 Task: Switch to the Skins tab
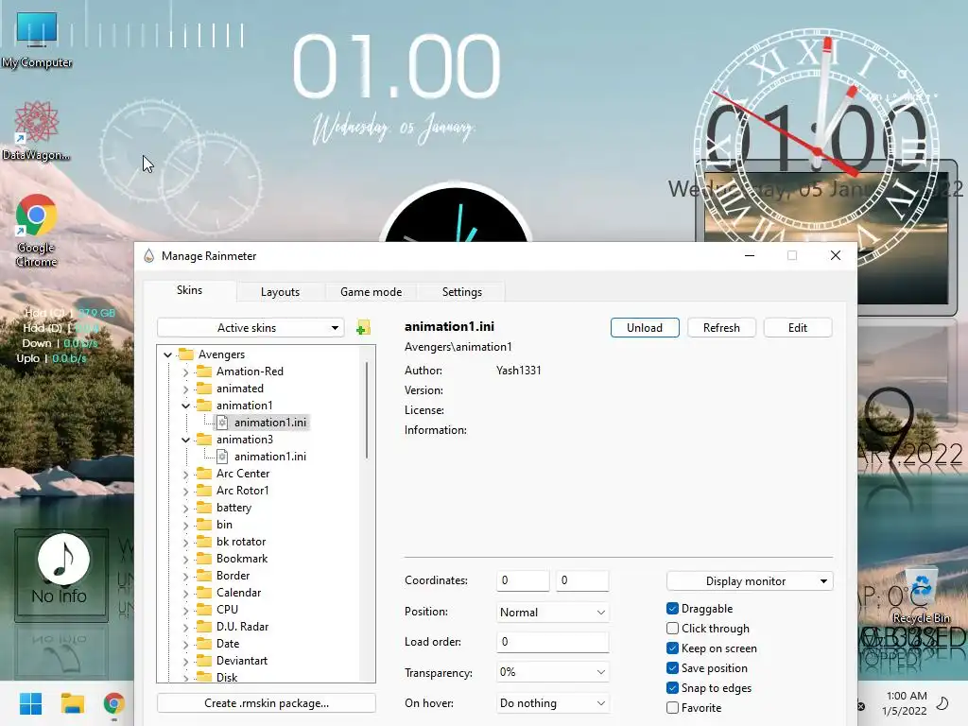click(x=189, y=290)
